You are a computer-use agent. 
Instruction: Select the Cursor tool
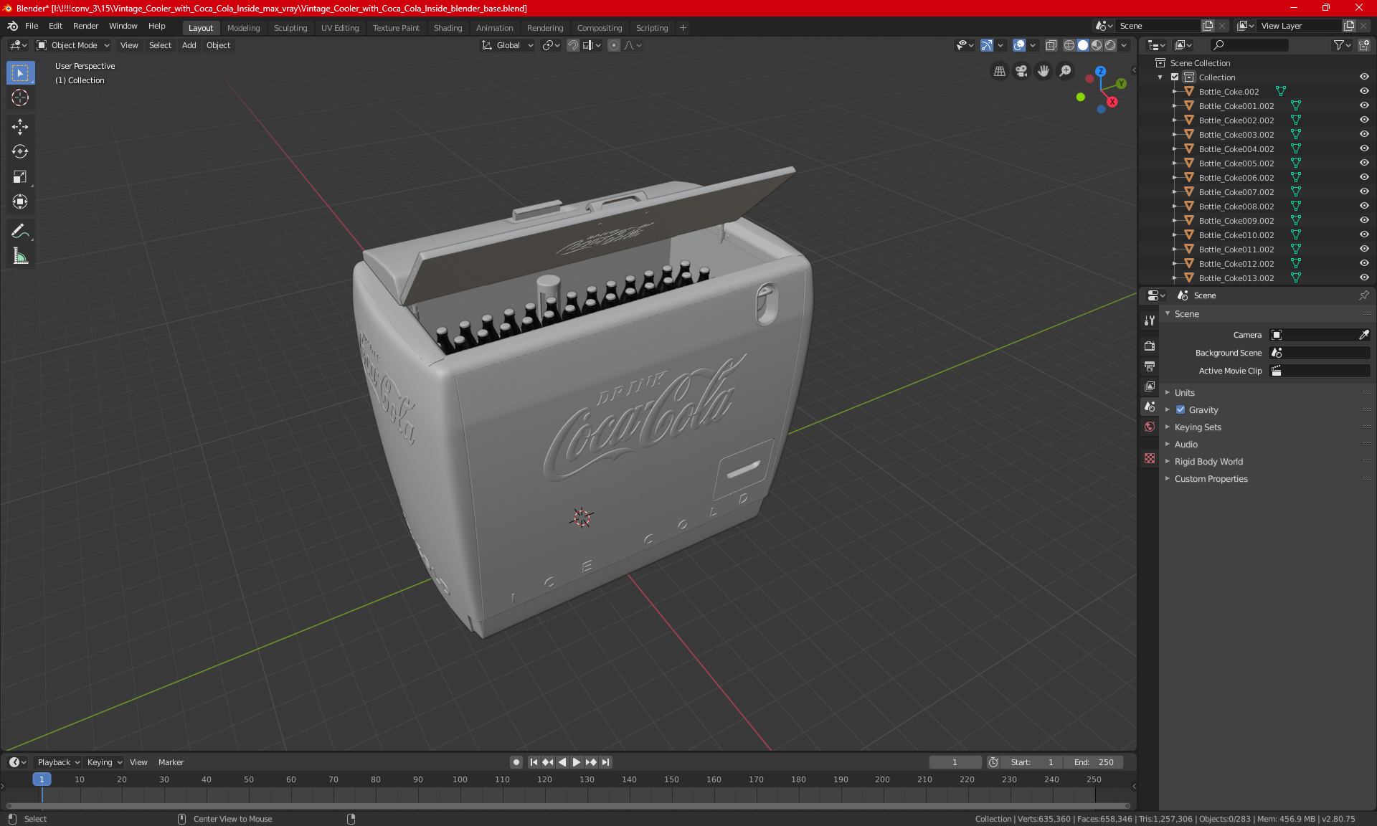click(20, 98)
